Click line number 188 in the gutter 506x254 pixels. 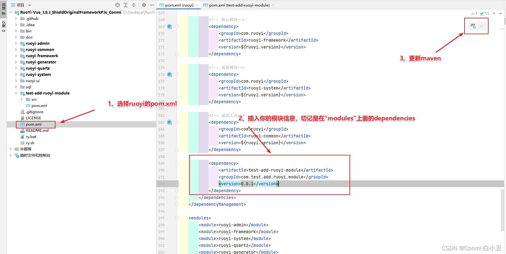(161, 157)
